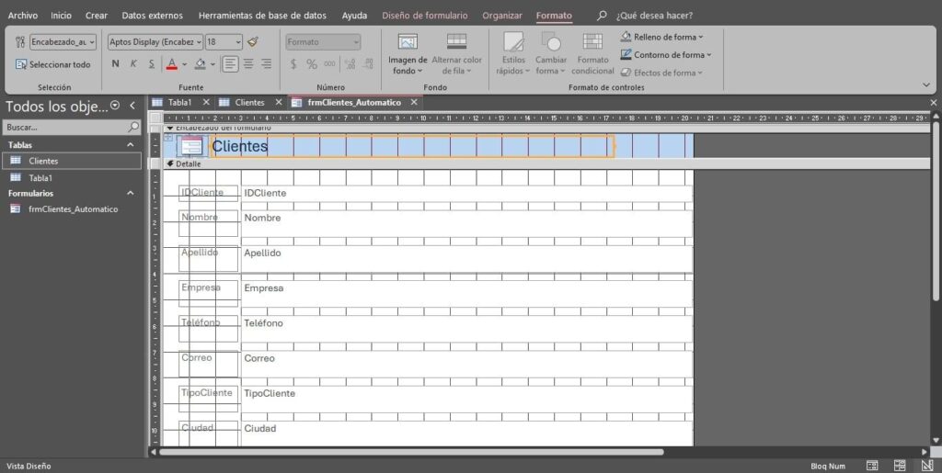
Task: Open font color dropdown arrow
Action: [x=184, y=63]
